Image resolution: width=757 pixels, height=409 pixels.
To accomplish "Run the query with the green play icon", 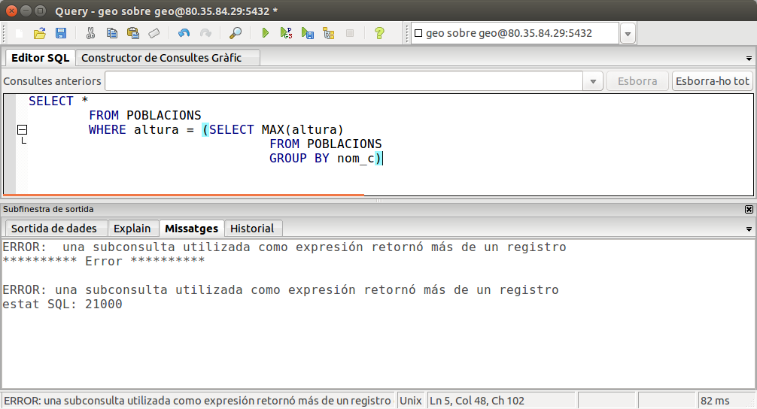I will [x=265, y=33].
